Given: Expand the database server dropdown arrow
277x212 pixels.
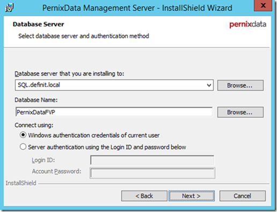Looking at the screenshot, I should pos(209,85).
